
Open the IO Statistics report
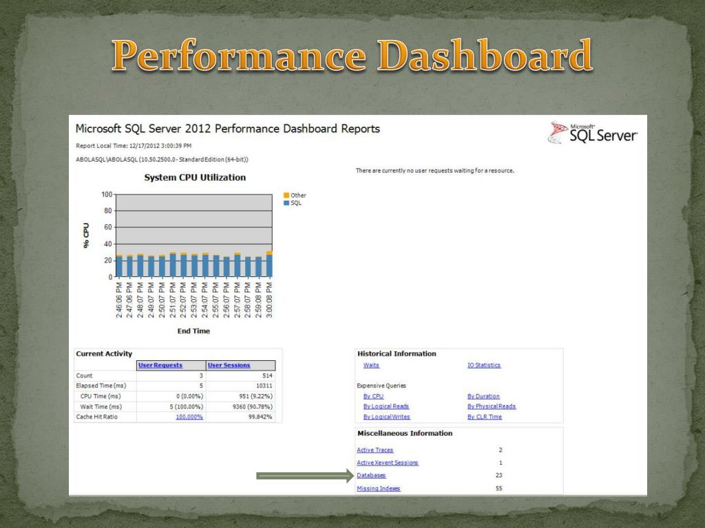484,365
